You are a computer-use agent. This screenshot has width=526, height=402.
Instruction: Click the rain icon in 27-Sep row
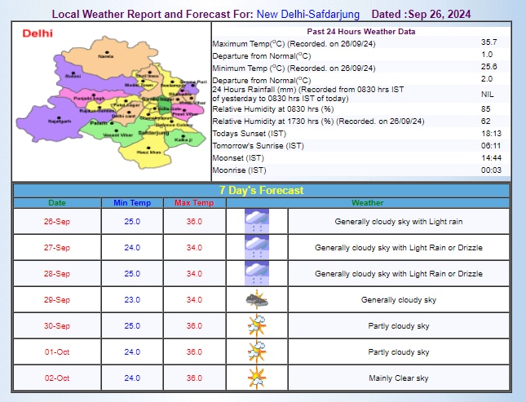click(258, 247)
